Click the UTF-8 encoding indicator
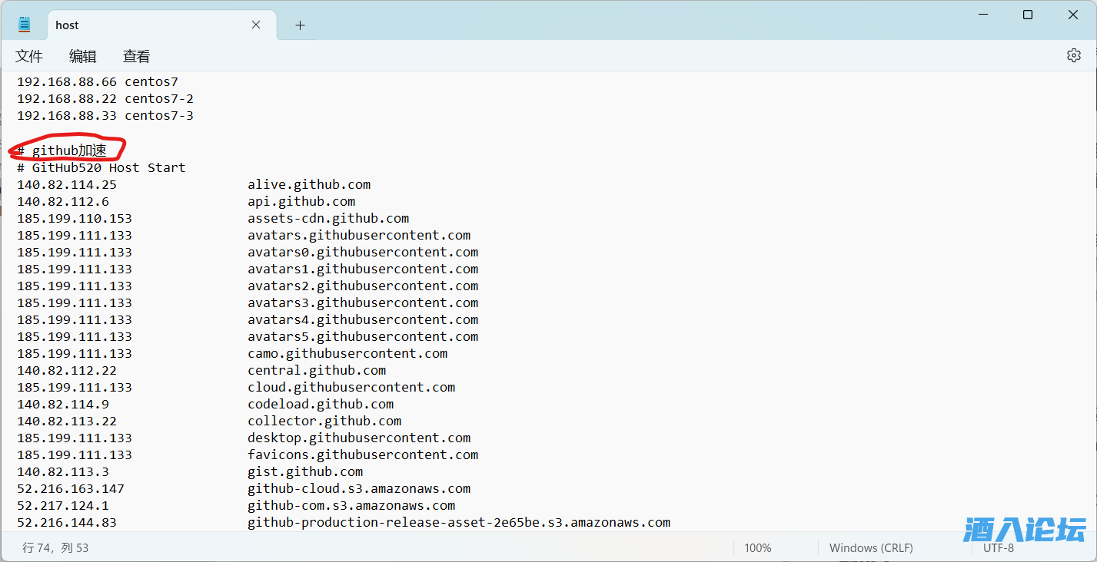 pos(998,547)
